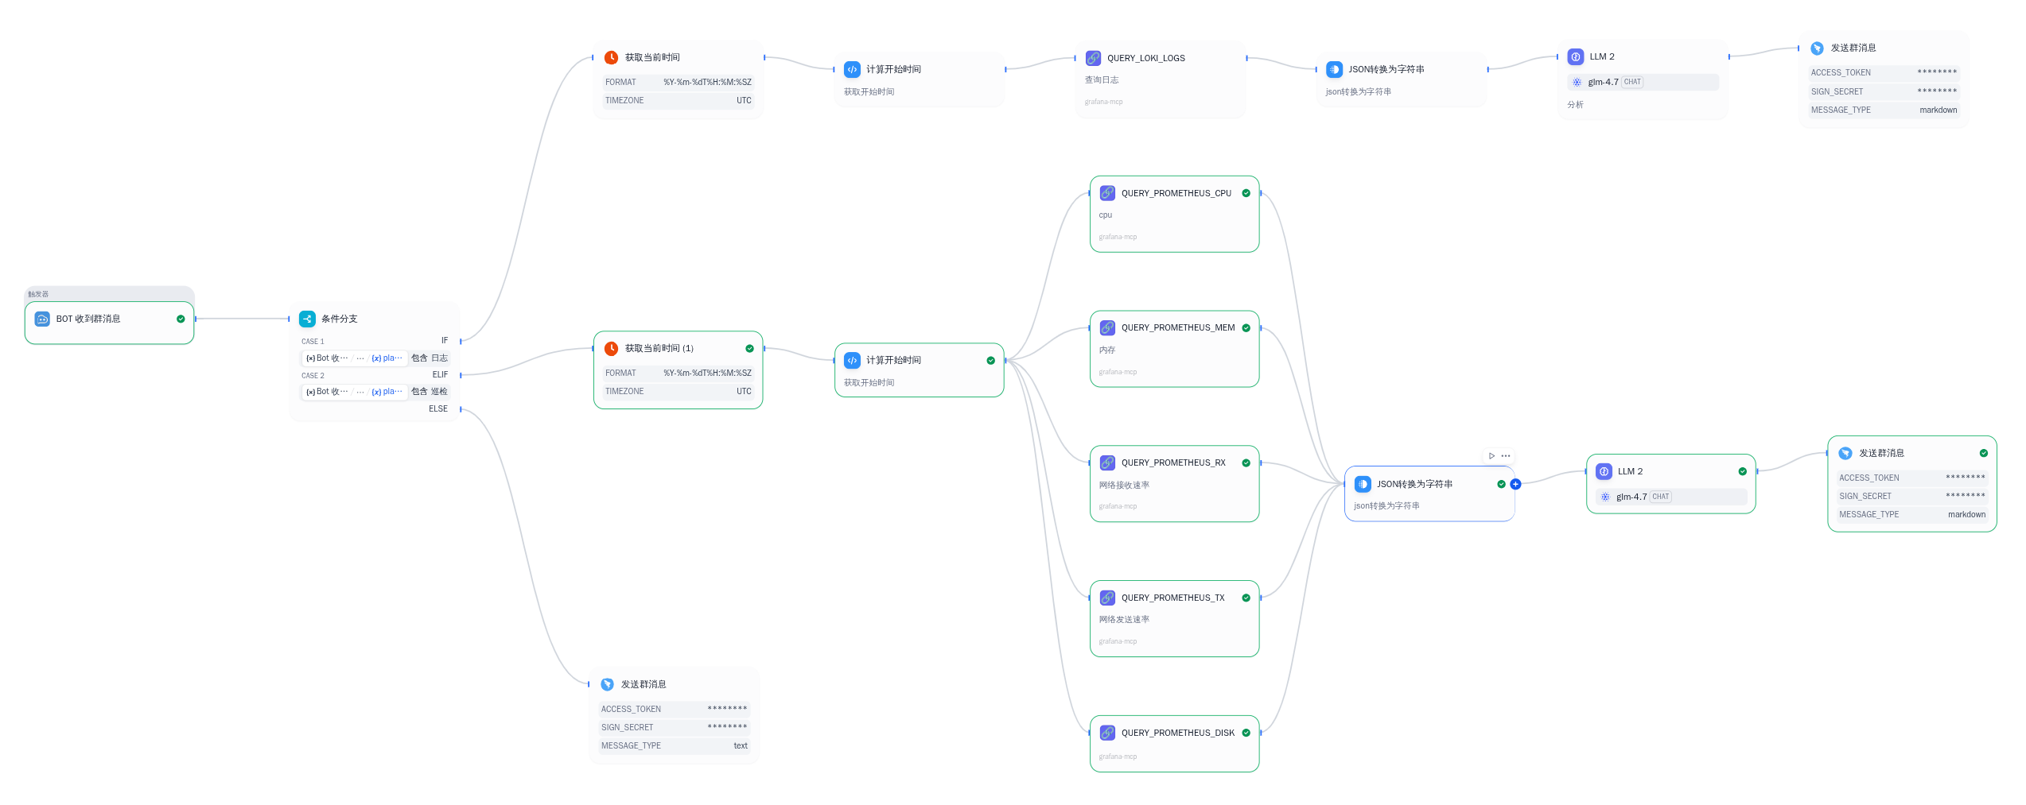Image resolution: width=2026 pixels, height=805 pixels.
Task: Click the green status check on QUERY_PROMETHEUS_DISK
Action: 1246,733
